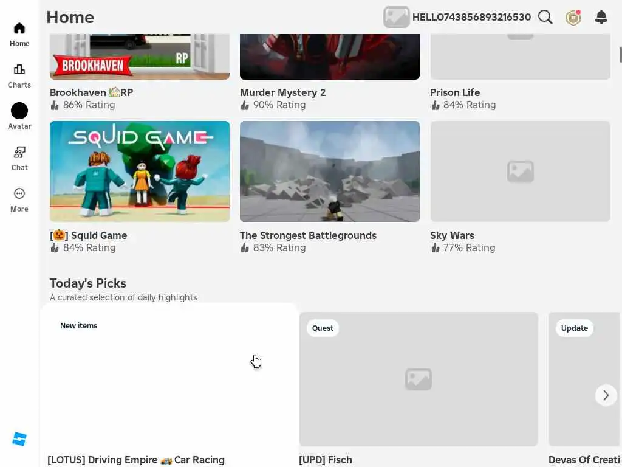Click The Strongest Battlegrounds title
622x467 pixels.
pyautogui.click(x=308, y=235)
